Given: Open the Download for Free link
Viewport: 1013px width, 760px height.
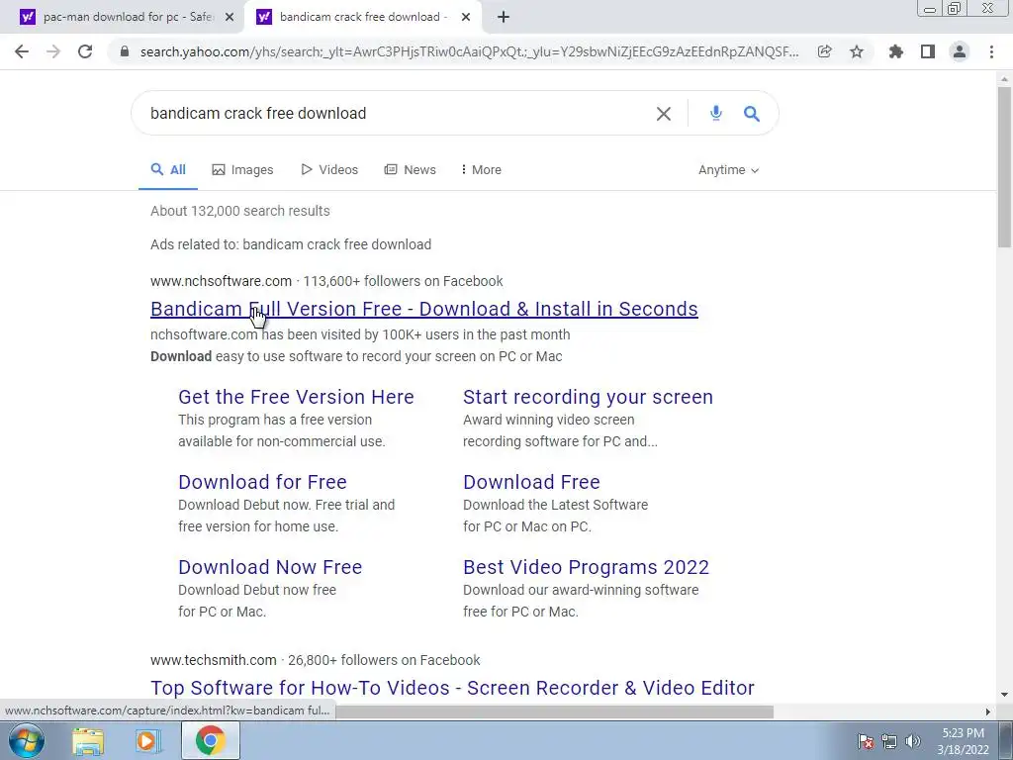Looking at the screenshot, I should (x=262, y=482).
